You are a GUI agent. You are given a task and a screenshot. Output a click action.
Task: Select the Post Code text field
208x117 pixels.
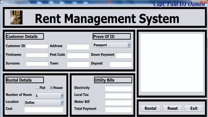78,56
